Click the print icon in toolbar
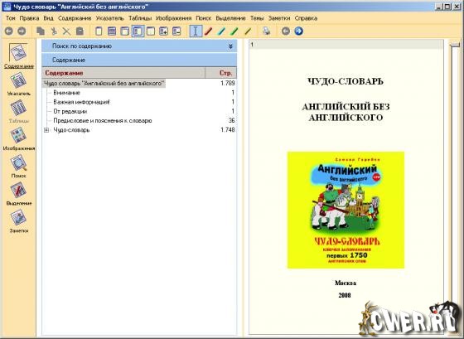 266,31
